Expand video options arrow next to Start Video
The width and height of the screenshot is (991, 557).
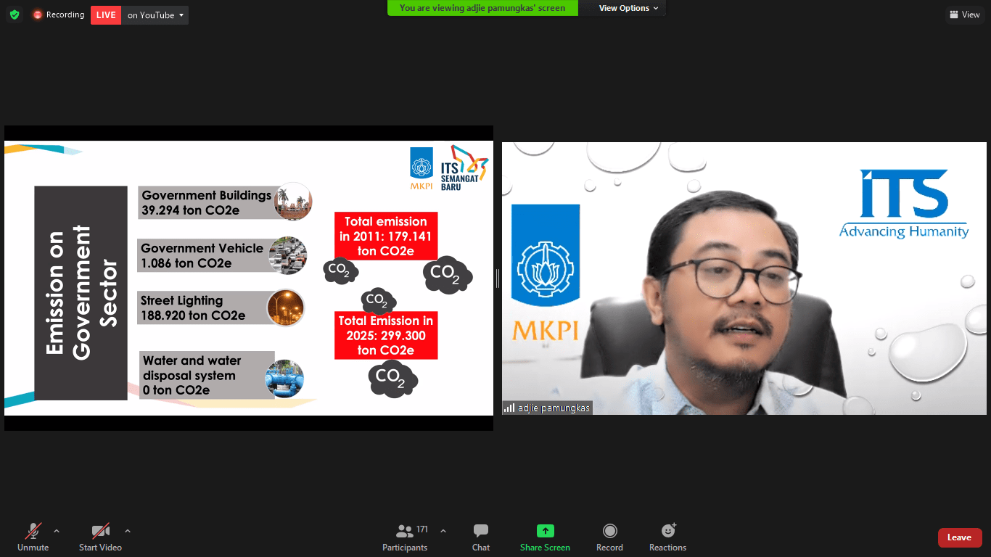[128, 531]
